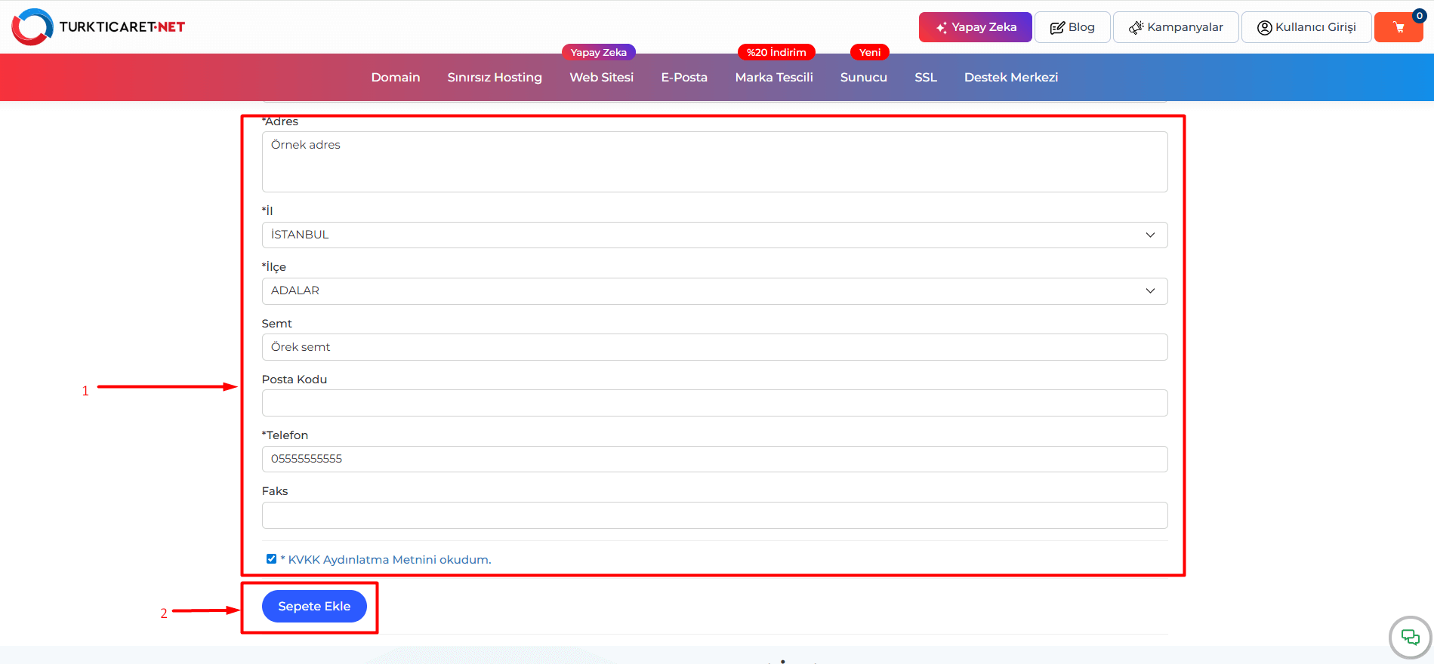
Task: Select the Marka Tescili menu item
Action: point(773,77)
